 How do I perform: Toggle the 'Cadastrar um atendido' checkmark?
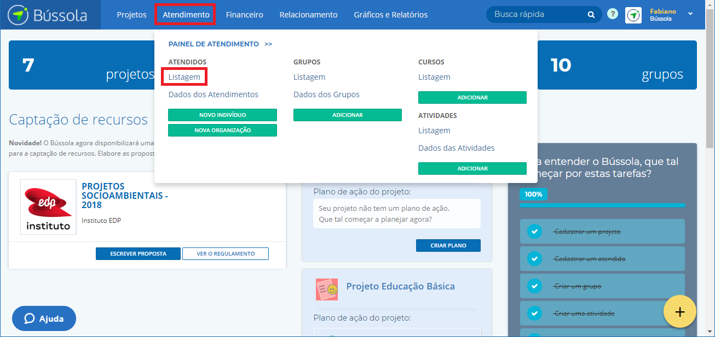[534, 259]
